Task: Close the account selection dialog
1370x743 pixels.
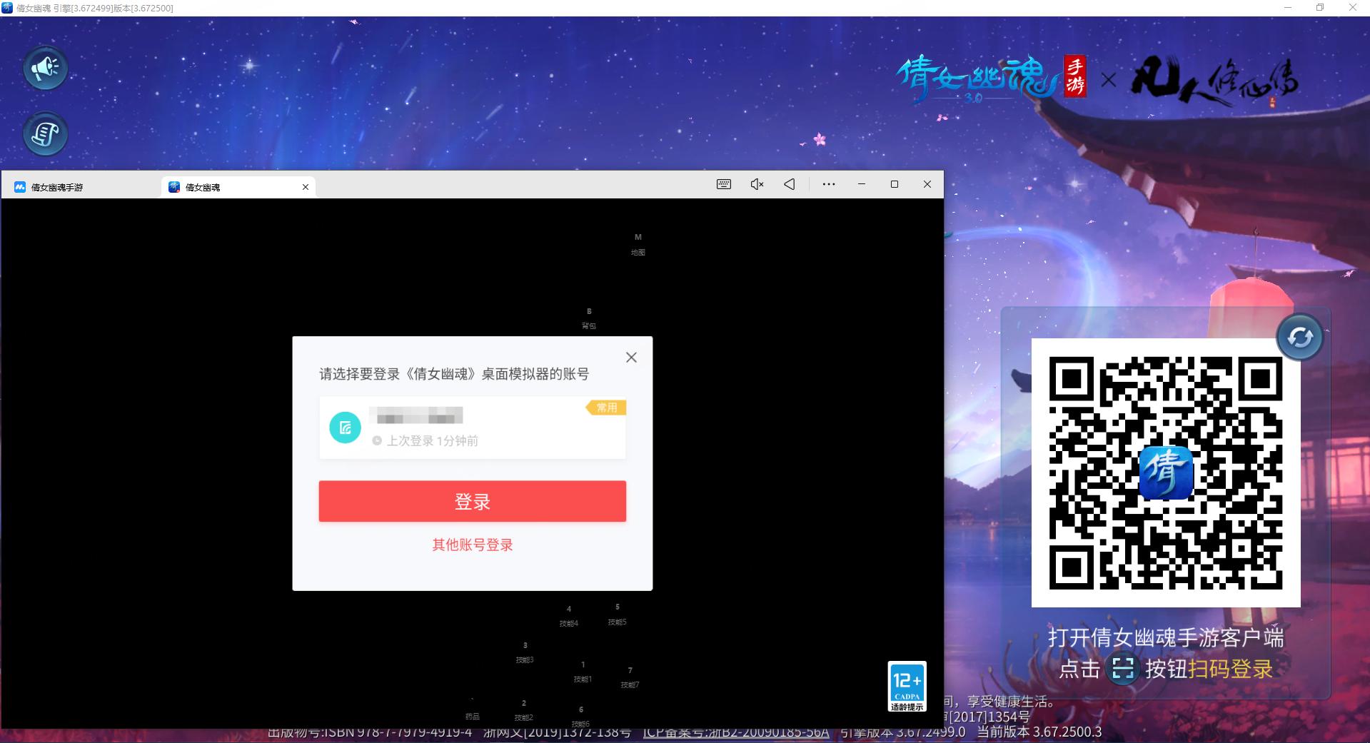Action: click(x=631, y=358)
